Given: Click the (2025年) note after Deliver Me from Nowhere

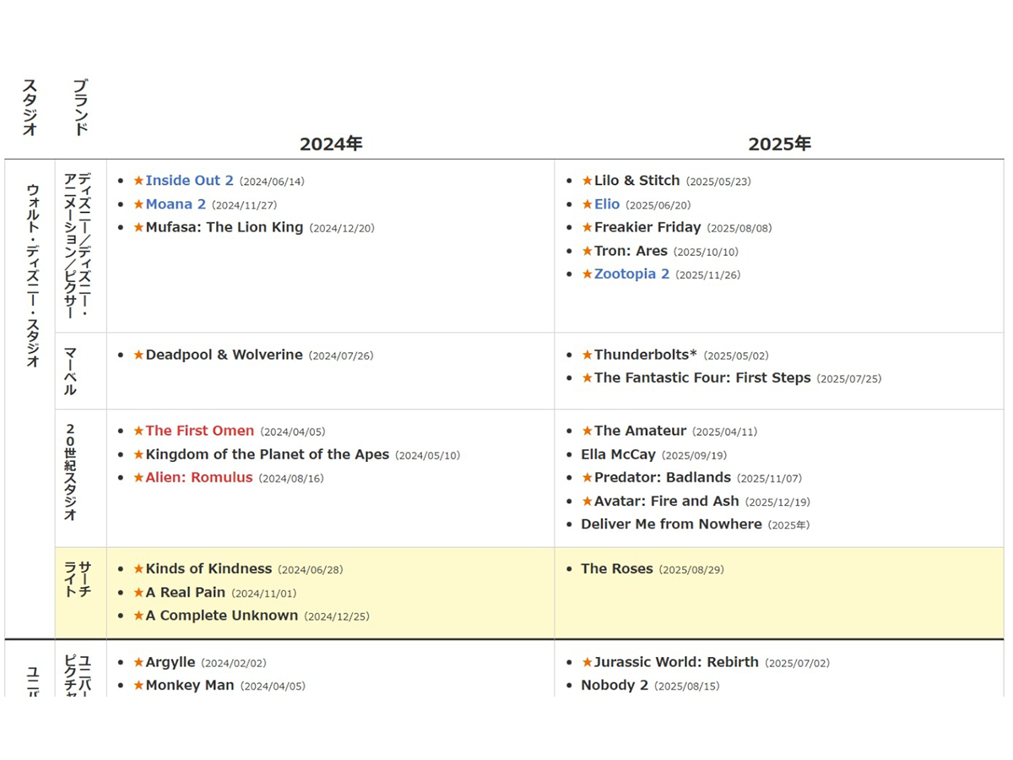Looking at the screenshot, I should [788, 525].
